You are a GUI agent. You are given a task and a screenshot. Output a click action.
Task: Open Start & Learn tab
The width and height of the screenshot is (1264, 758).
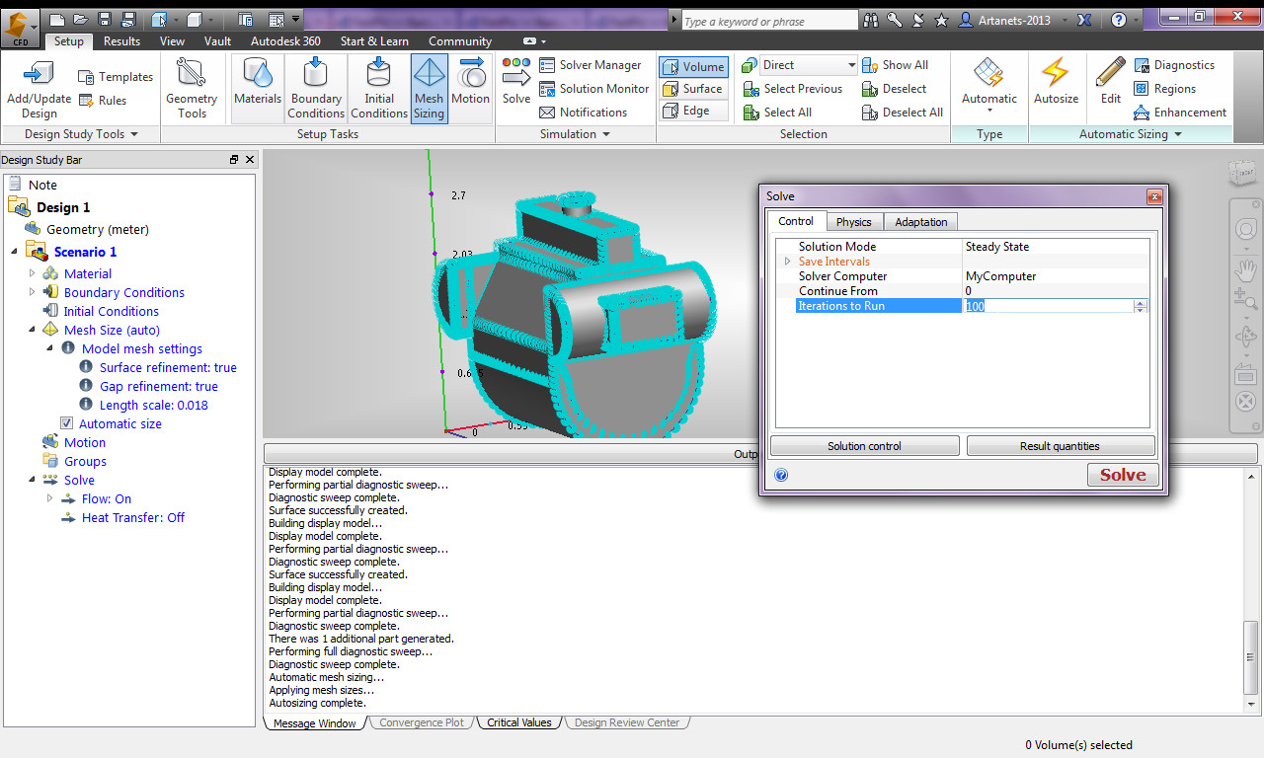[374, 41]
